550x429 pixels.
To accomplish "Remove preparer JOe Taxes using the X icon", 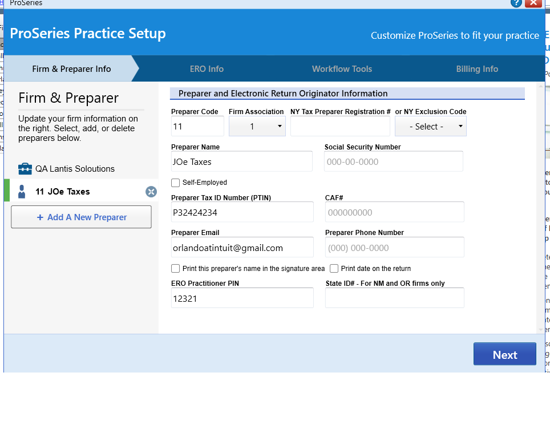I will pyautogui.click(x=151, y=192).
